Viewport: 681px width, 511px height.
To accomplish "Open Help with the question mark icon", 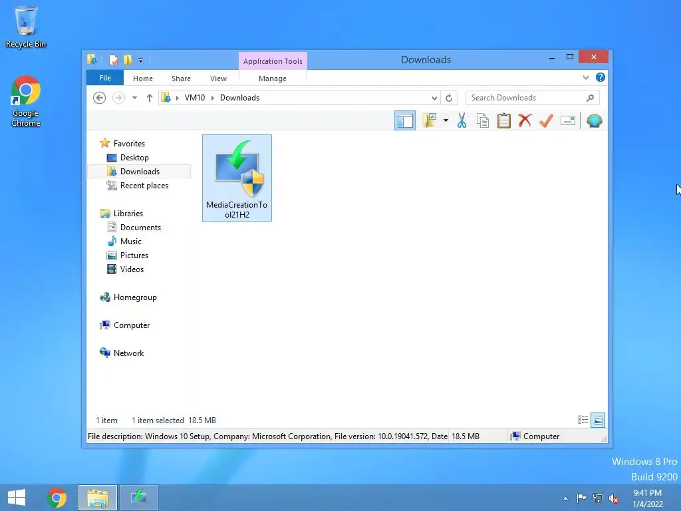I will point(601,77).
